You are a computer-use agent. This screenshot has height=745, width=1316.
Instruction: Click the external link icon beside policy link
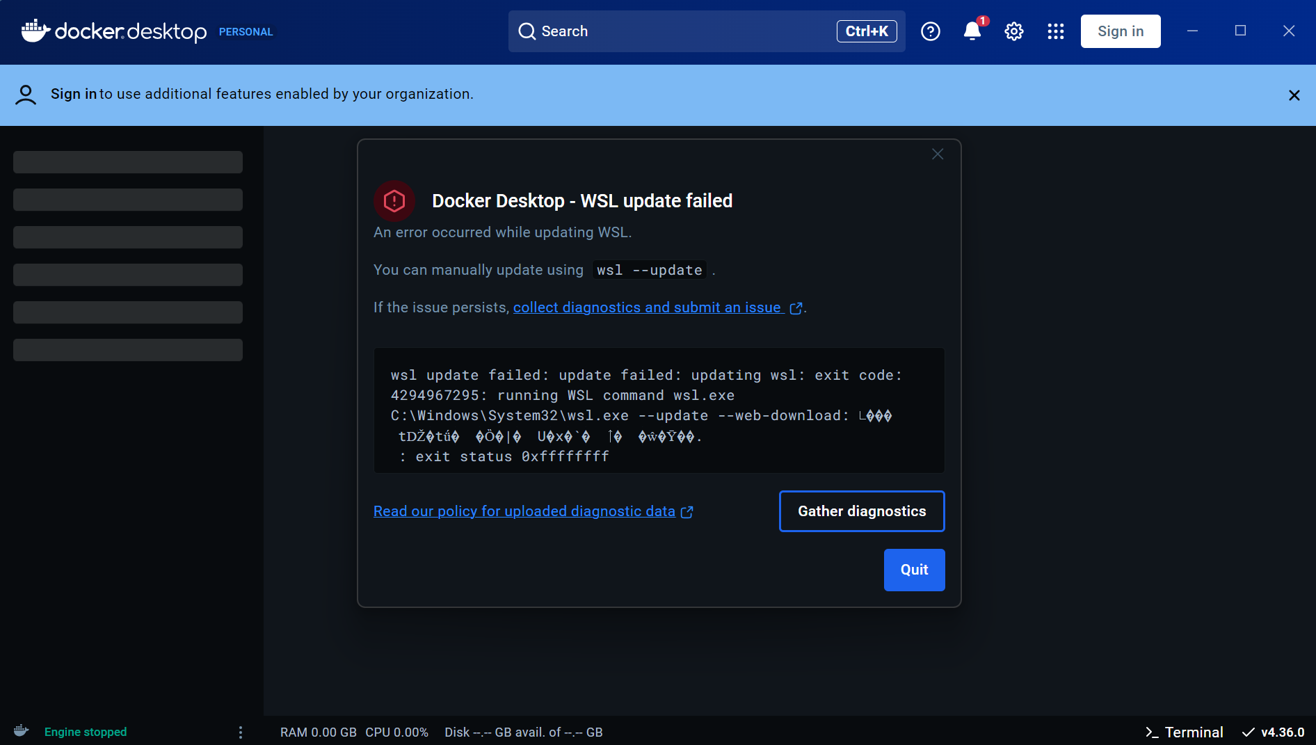tap(687, 512)
